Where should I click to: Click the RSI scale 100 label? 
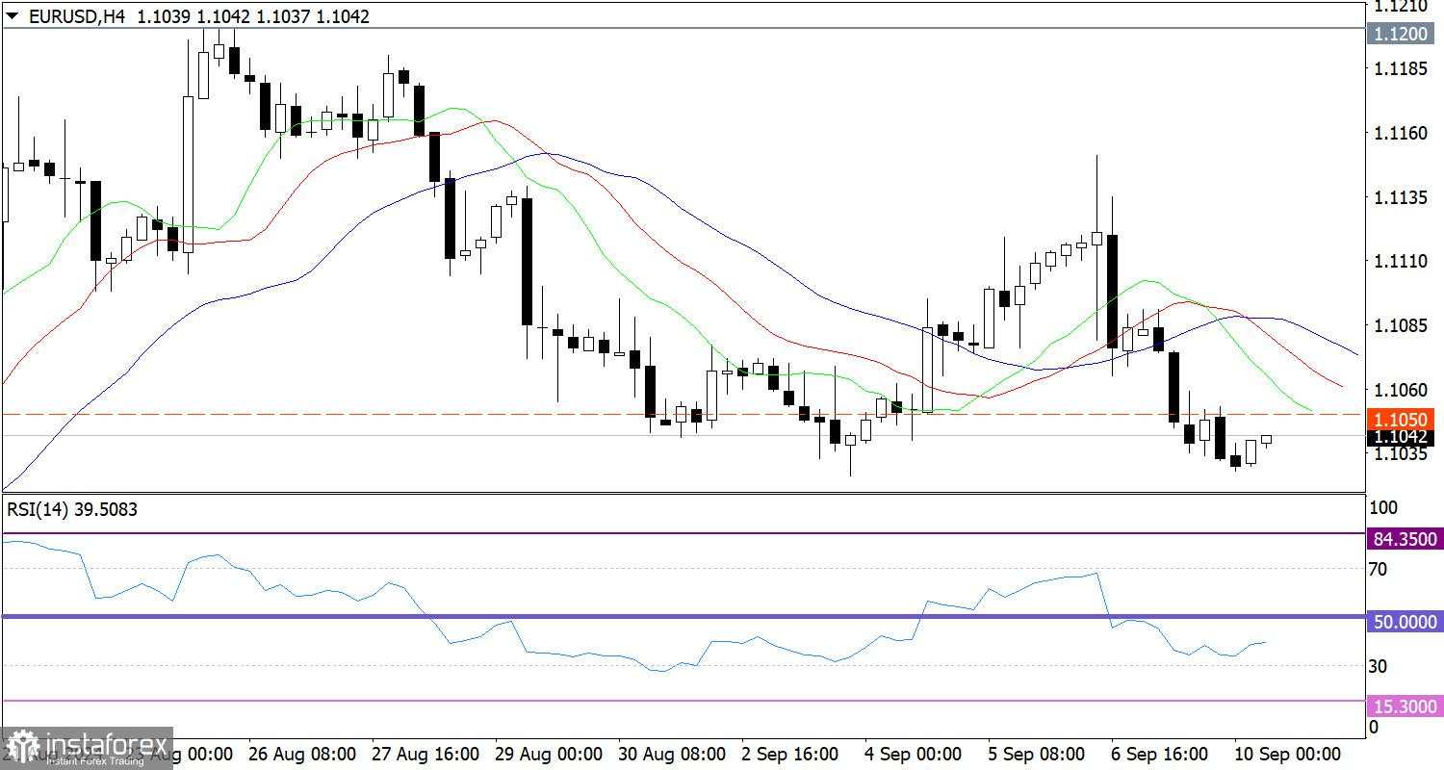click(x=1382, y=507)
